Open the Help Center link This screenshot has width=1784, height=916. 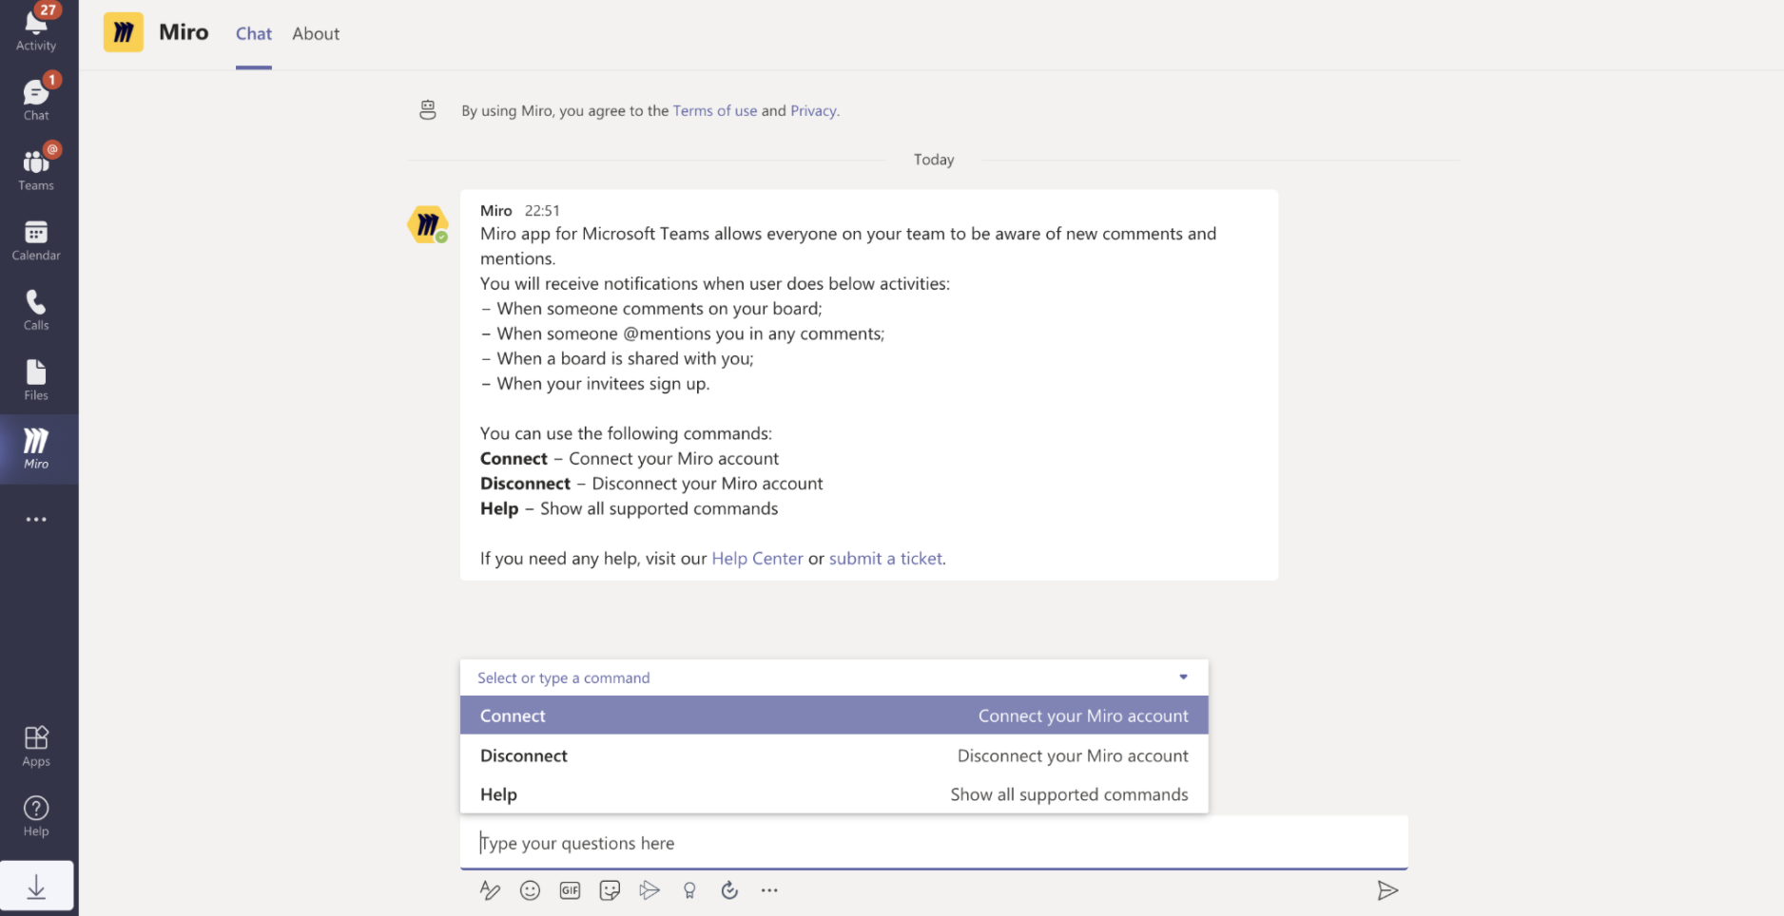click(757, 559)
